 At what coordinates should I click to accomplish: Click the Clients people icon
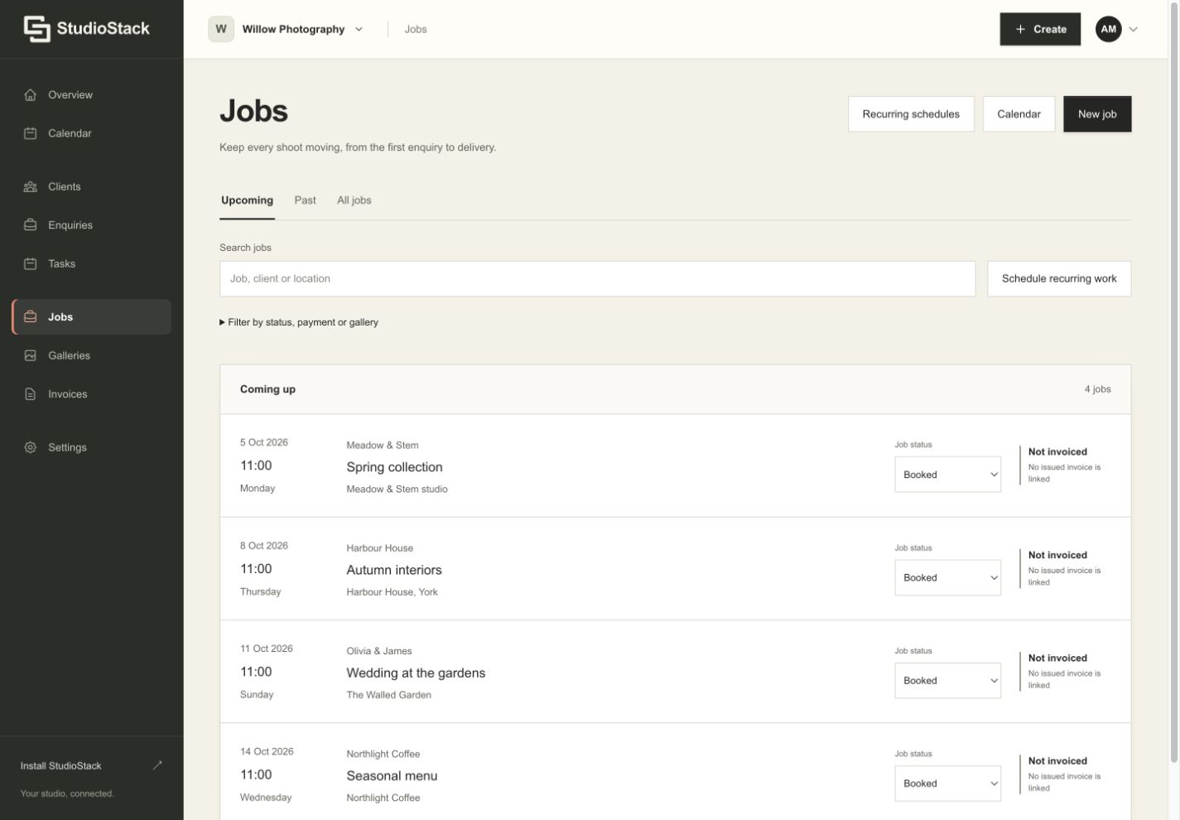point(31,186)
